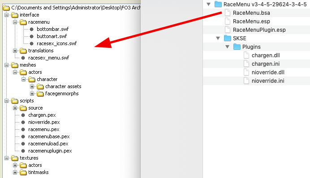Click the facegenmorphs folder icon

click(x=40, y=93)
